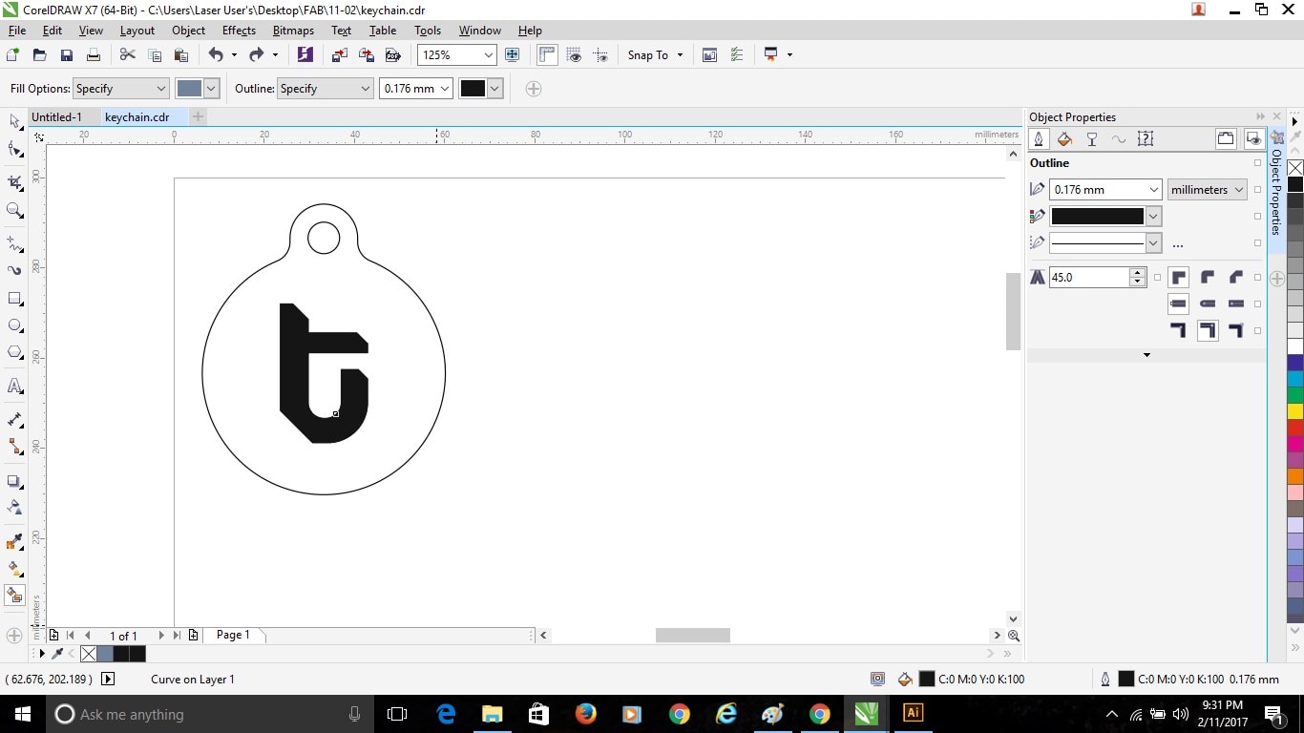Open the Object menu
1304x733 pixels.
[x=188, y=31]
